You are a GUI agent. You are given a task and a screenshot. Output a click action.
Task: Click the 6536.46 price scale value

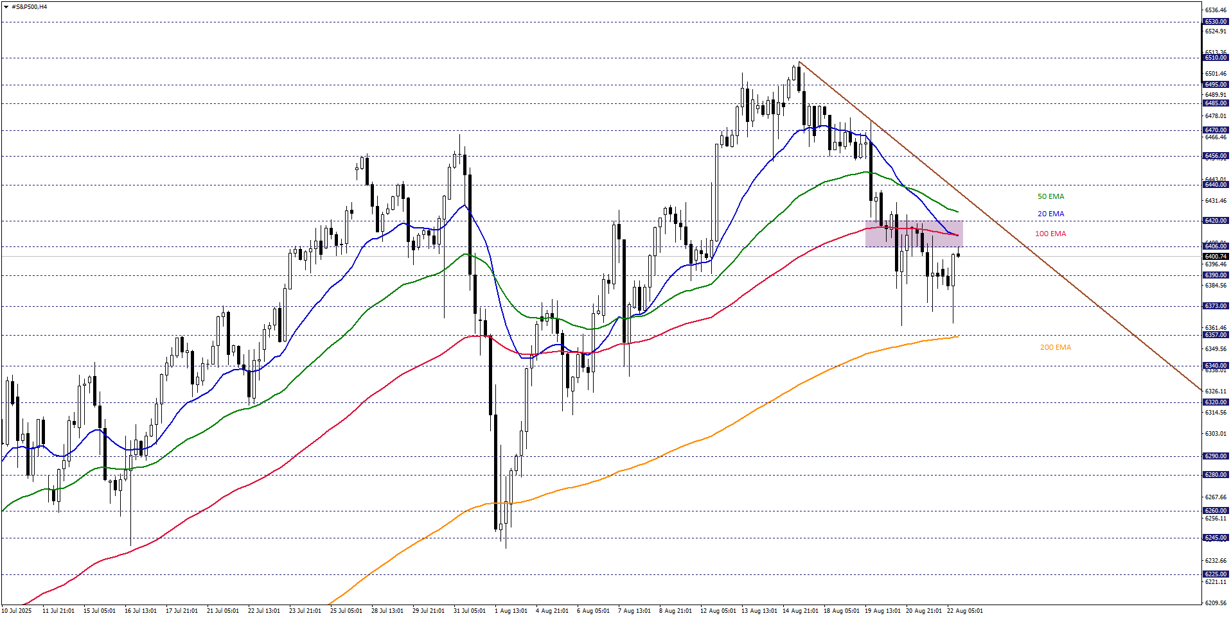point(1216,10)
